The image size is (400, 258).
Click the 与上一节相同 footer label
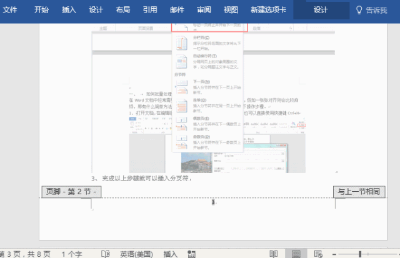coord(359,192)
